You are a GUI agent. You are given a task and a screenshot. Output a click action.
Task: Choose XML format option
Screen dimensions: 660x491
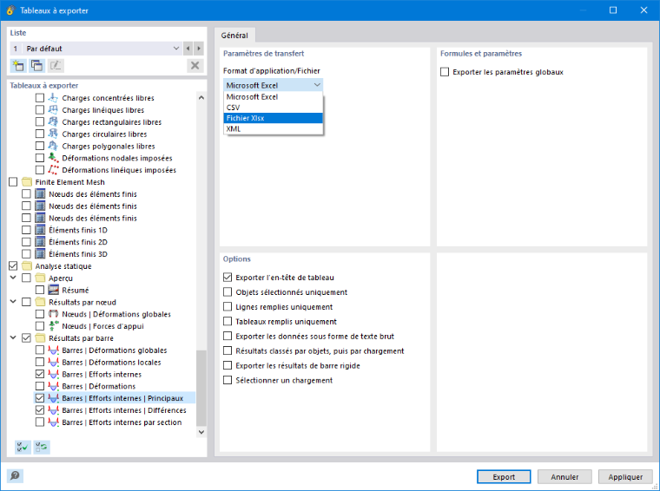tap(274, 129)
